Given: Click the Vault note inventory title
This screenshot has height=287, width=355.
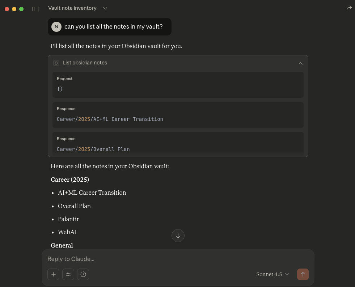Looking at the screenshot, I should point(72,8).
